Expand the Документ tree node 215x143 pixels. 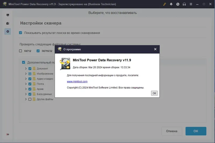(x=26, y=68)
